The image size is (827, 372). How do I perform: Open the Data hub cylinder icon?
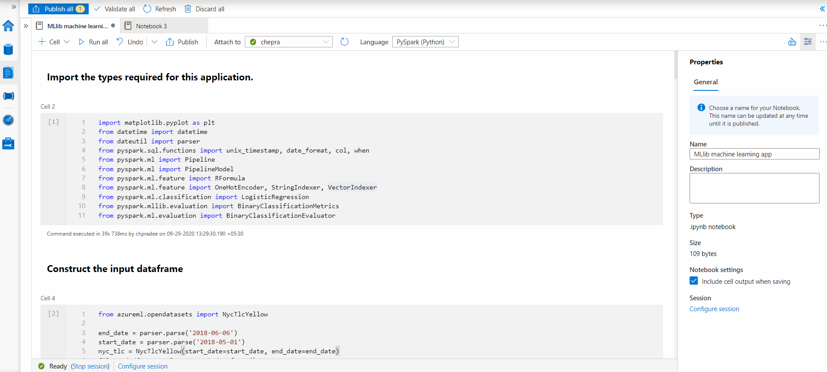(8, 50)
